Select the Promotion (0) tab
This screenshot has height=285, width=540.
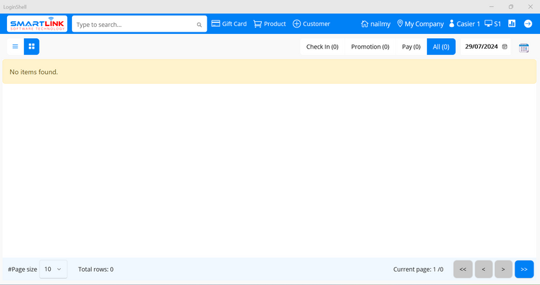(370, 47)
